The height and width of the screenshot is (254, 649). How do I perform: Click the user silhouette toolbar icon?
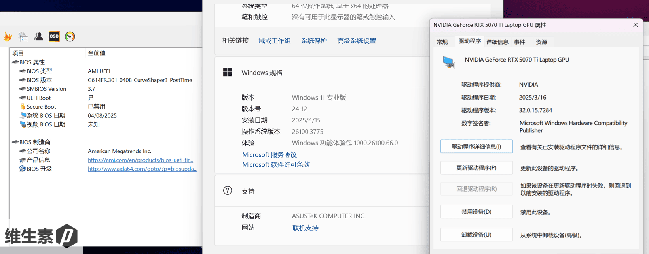click(38, 37)
